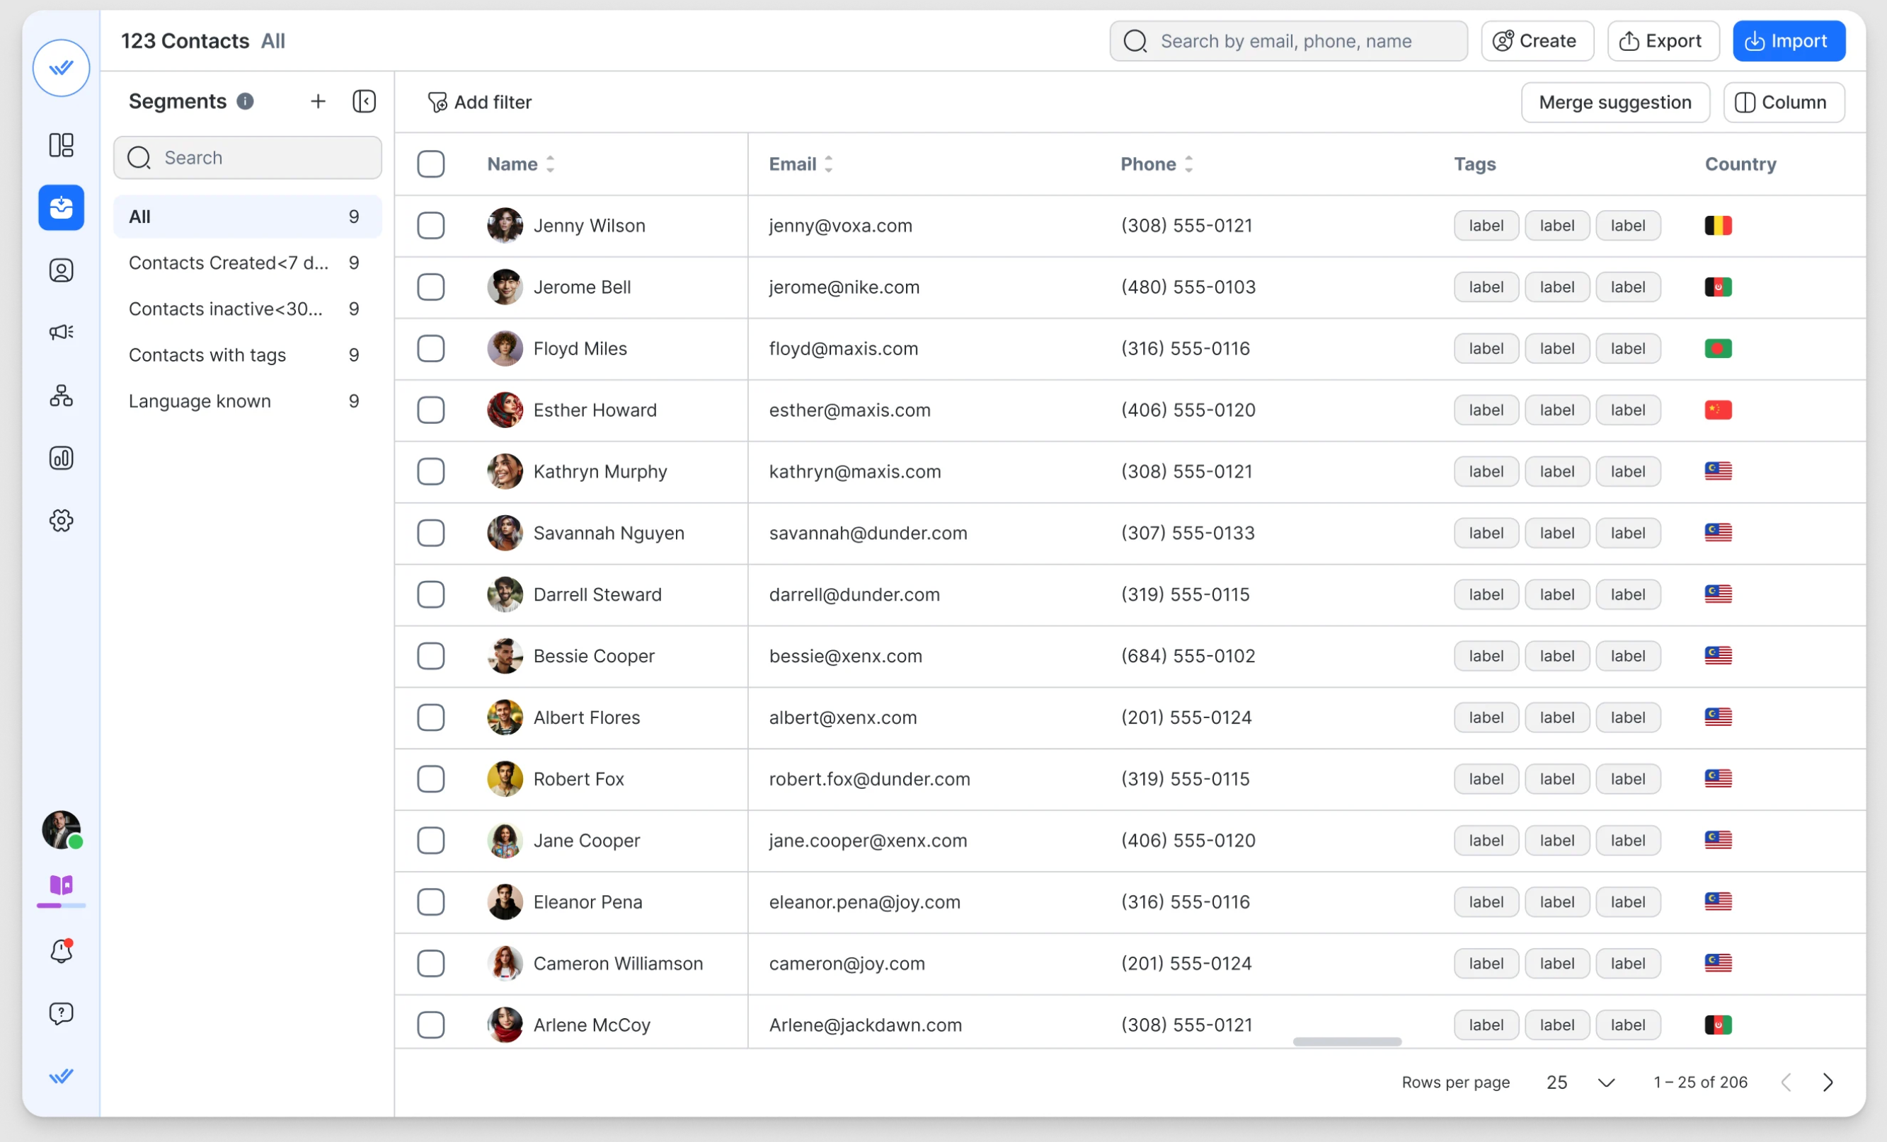
Task: Go to next page of contacts
Action: coord(1828,1083)
